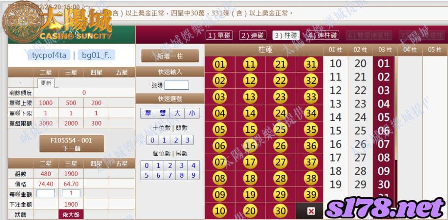This screenshot has width=448, height=220.
Task: Select yellow number ball 21
Action: 280,64
